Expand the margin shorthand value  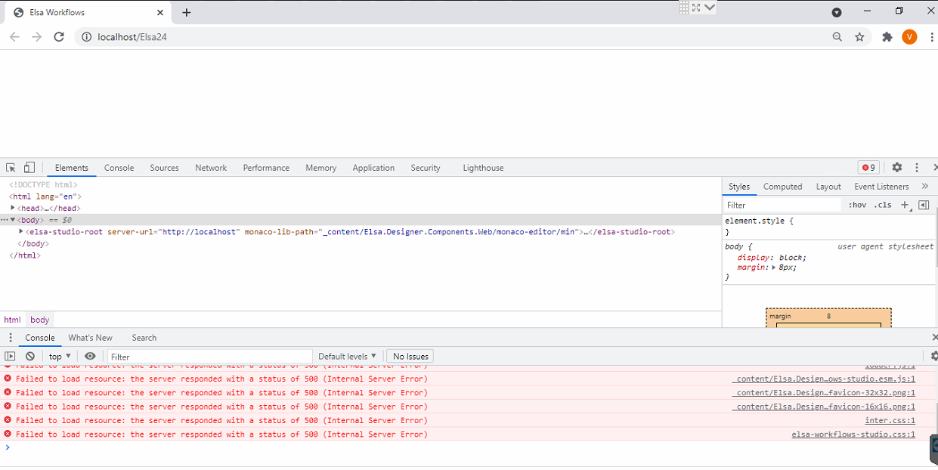772,267
